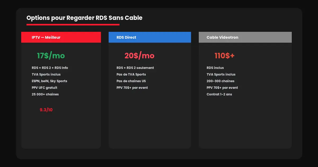Click 'TVA Sports inclus' in the Cable Videotron card

point(221,74)
